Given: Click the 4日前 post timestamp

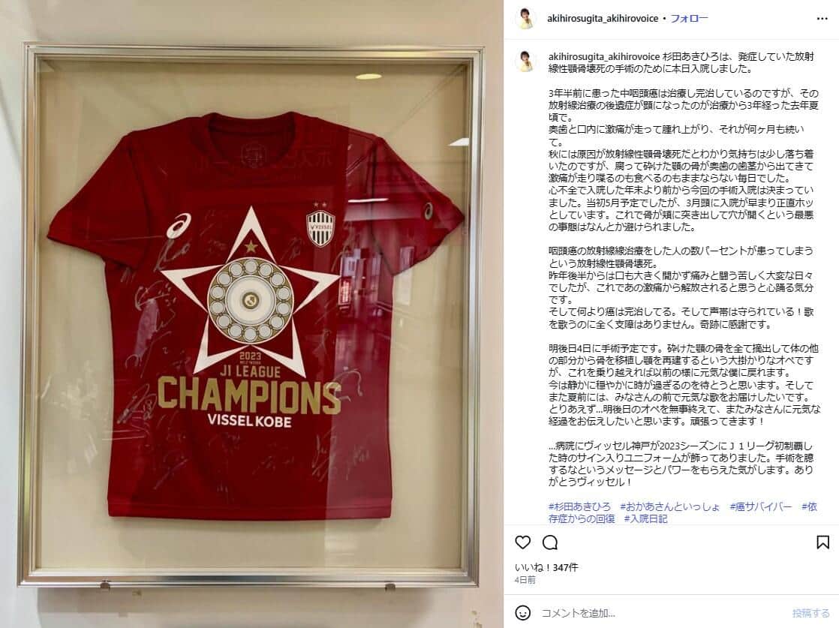Looking at the screenshot, I should (525, 581).
